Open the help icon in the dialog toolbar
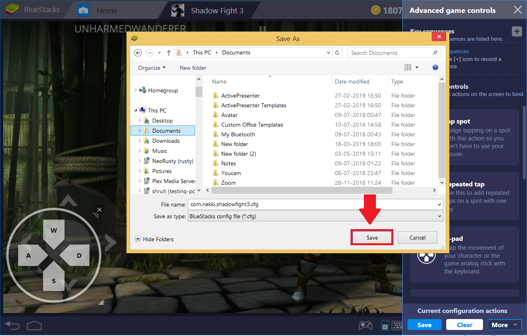This screenshot has height=336, width=527. [435, 67]
